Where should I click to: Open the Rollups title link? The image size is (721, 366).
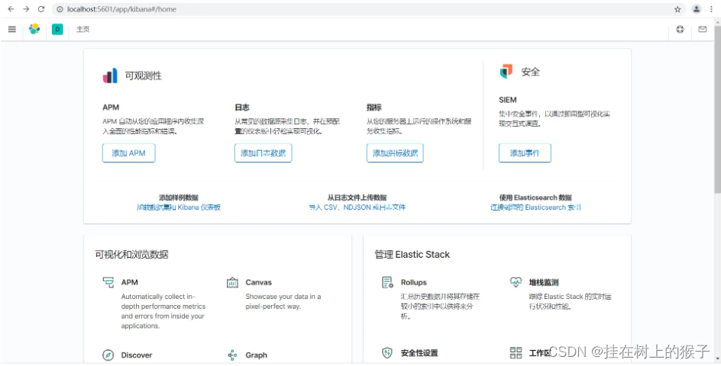coord(414,282)
